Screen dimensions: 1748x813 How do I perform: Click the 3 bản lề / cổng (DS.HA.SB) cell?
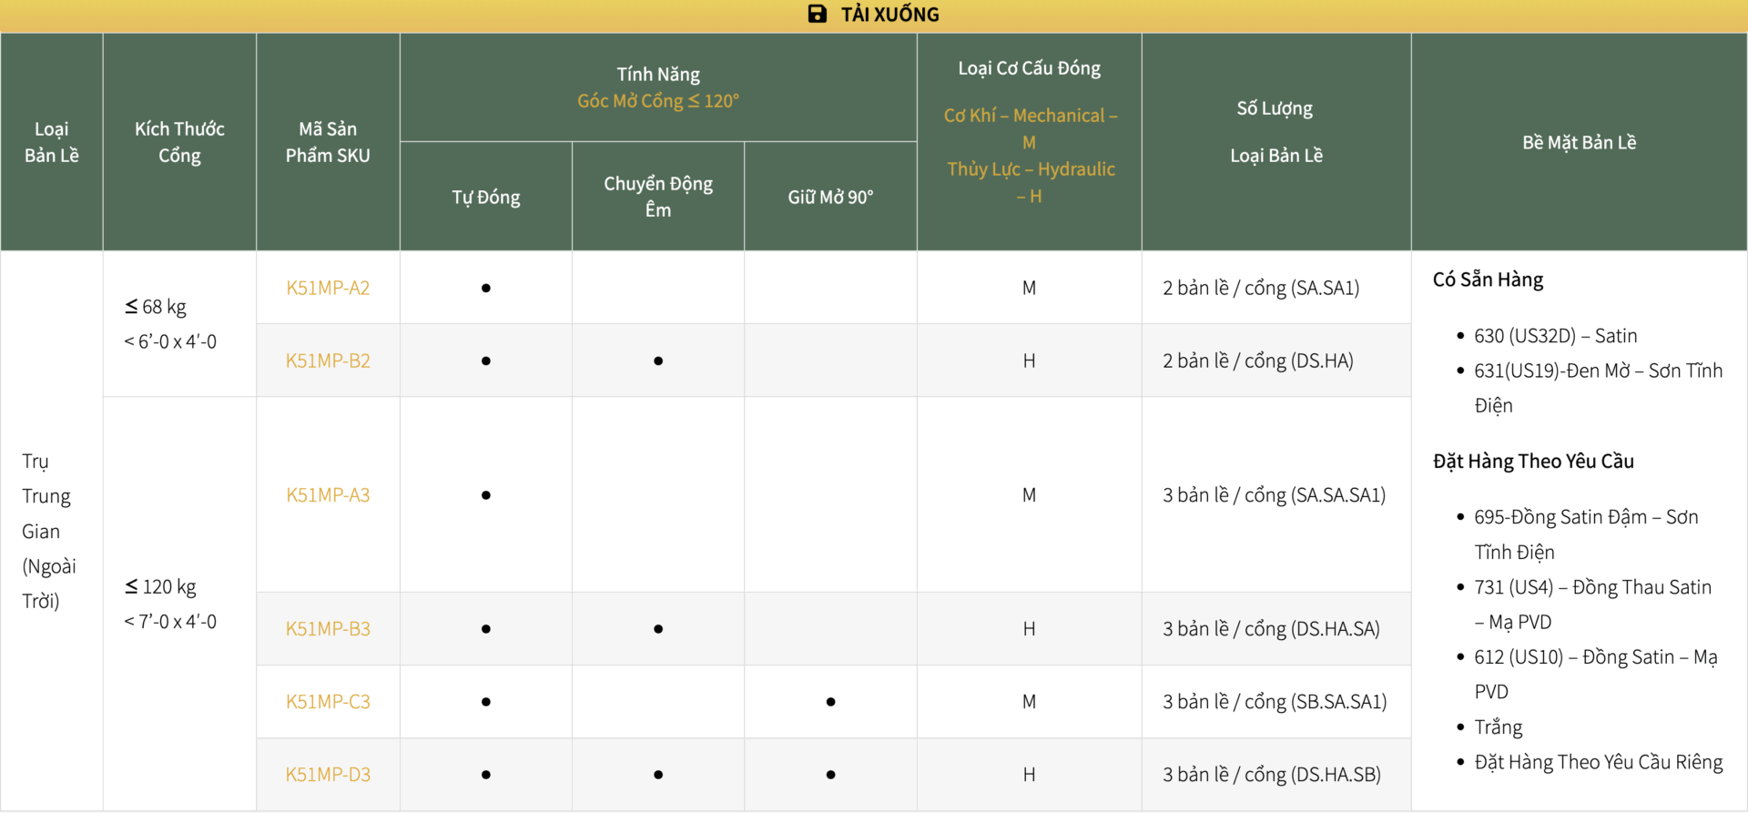(x=1271, y=775)
